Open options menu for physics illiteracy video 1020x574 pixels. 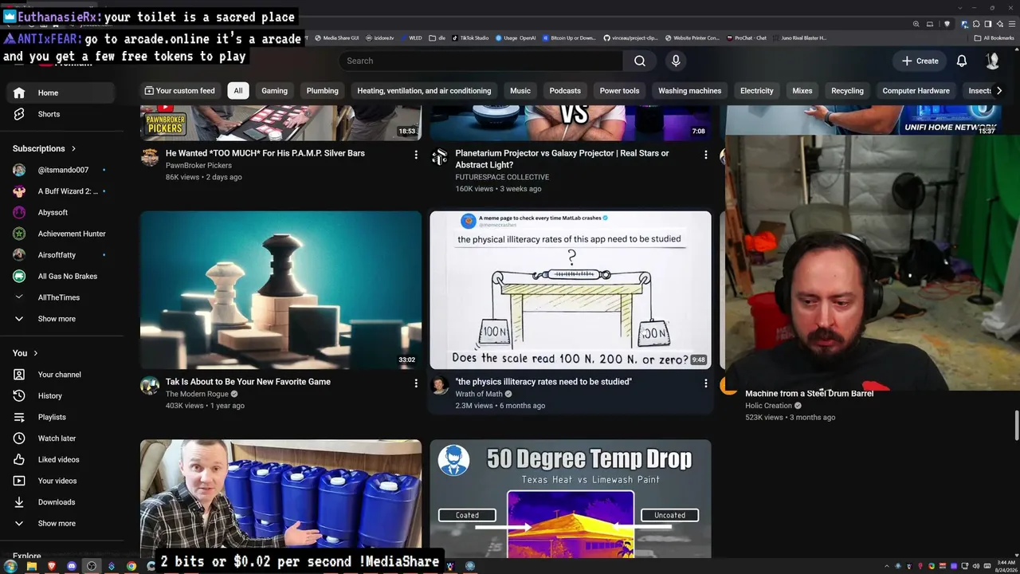click(x=705, y=383)
